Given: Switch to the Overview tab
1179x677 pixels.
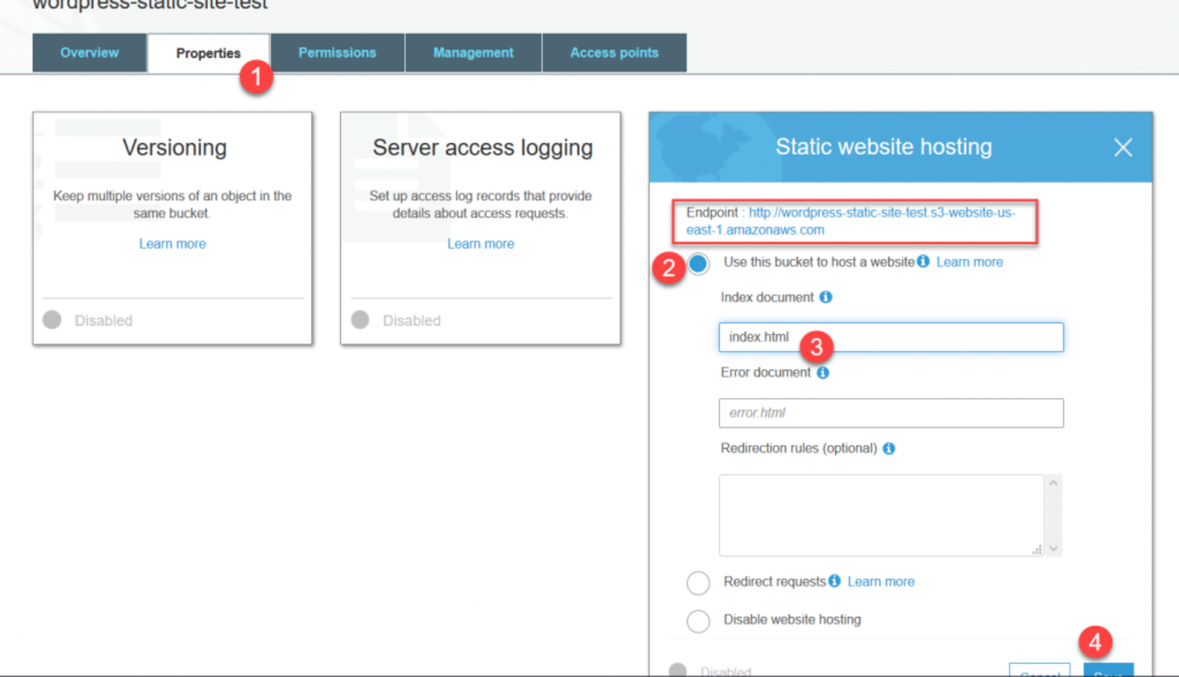Looking at the screenshot, I should [89, 52].
